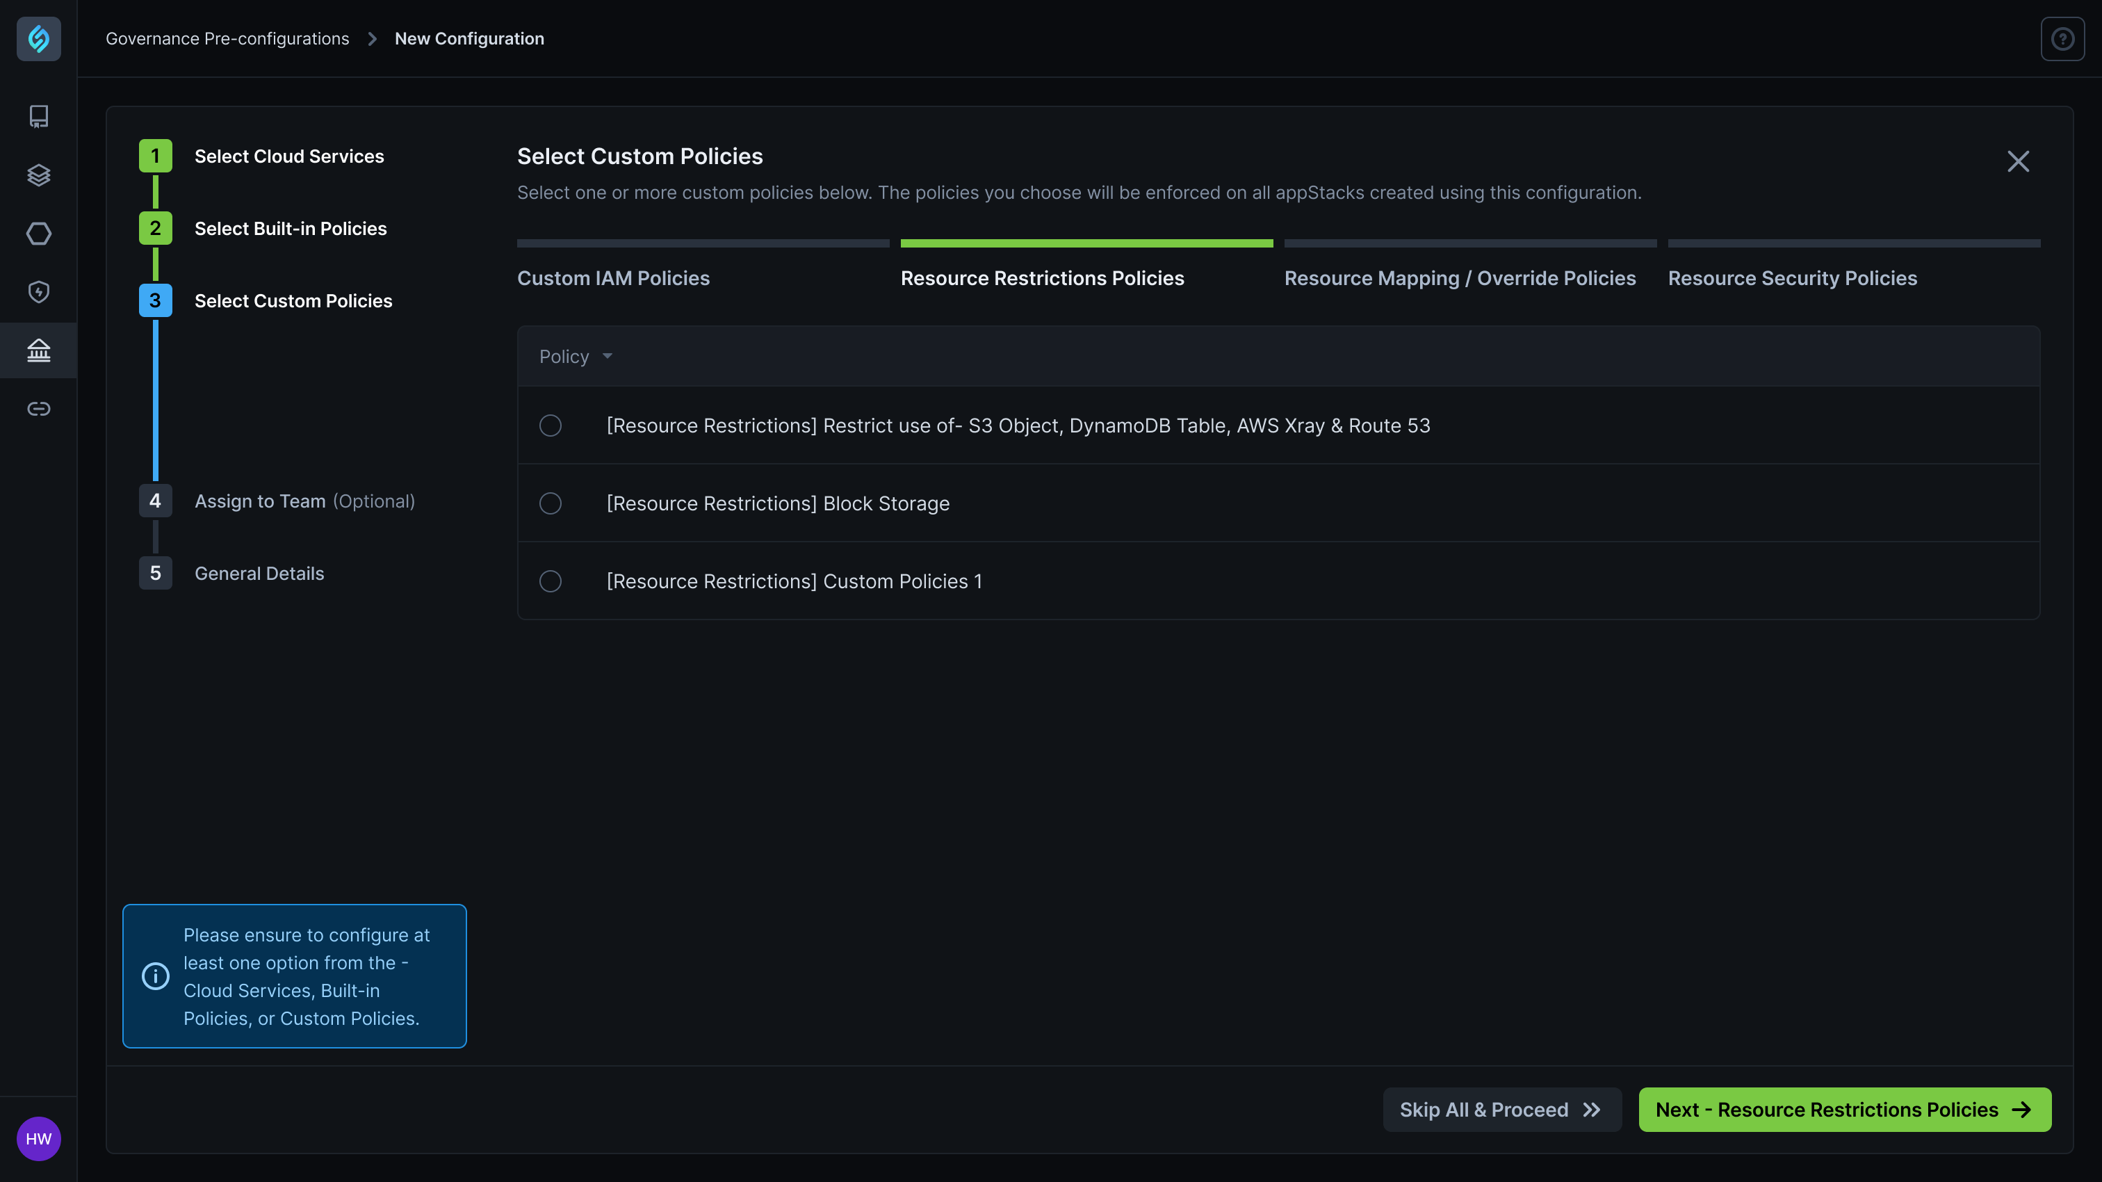This screenshot has height=1182, width=2102.
Task: Go to Assign to Team step
Action: click(304, 501)
